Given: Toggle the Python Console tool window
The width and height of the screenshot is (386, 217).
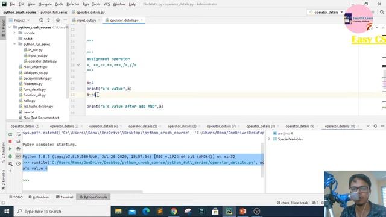Looking at the screenshot, I should [93, 197].
